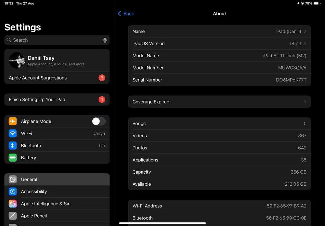This screenshot has width=325, height=226.
Task: Open Apple Account Suggestions
Action: point(57,78)
